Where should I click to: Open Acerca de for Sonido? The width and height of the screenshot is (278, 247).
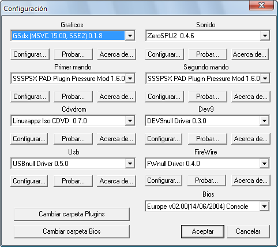click(250, 54)
